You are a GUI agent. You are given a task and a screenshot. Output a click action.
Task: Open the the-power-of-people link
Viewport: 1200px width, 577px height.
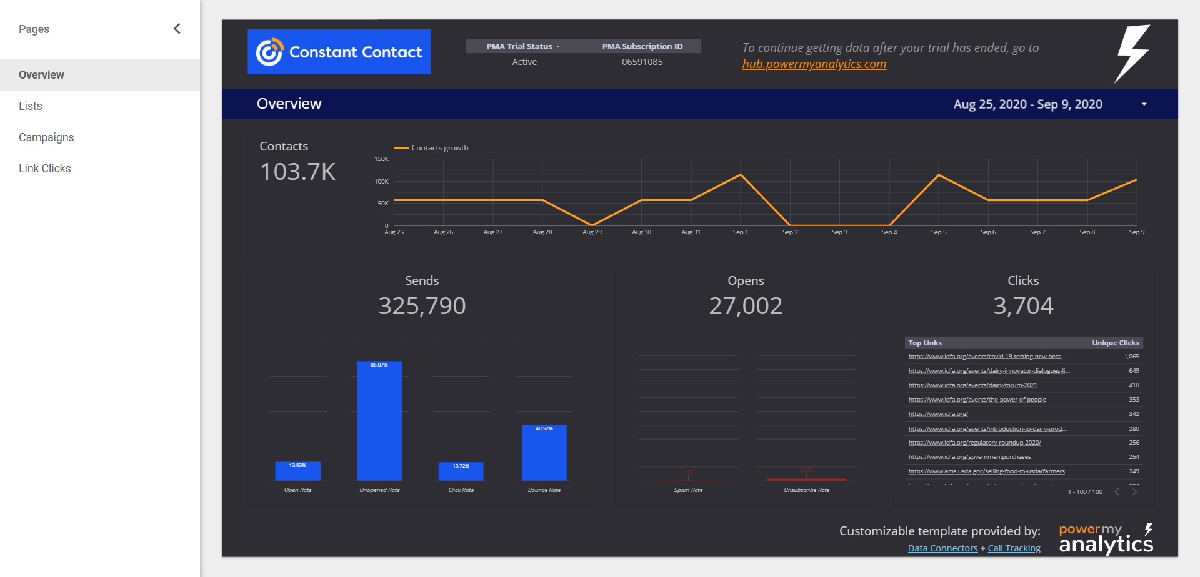coord(977,400)
